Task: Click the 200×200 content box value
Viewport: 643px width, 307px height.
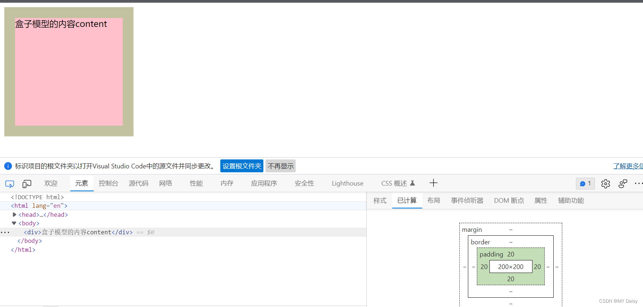Action: pyautogui.click(x=511, y=267)
